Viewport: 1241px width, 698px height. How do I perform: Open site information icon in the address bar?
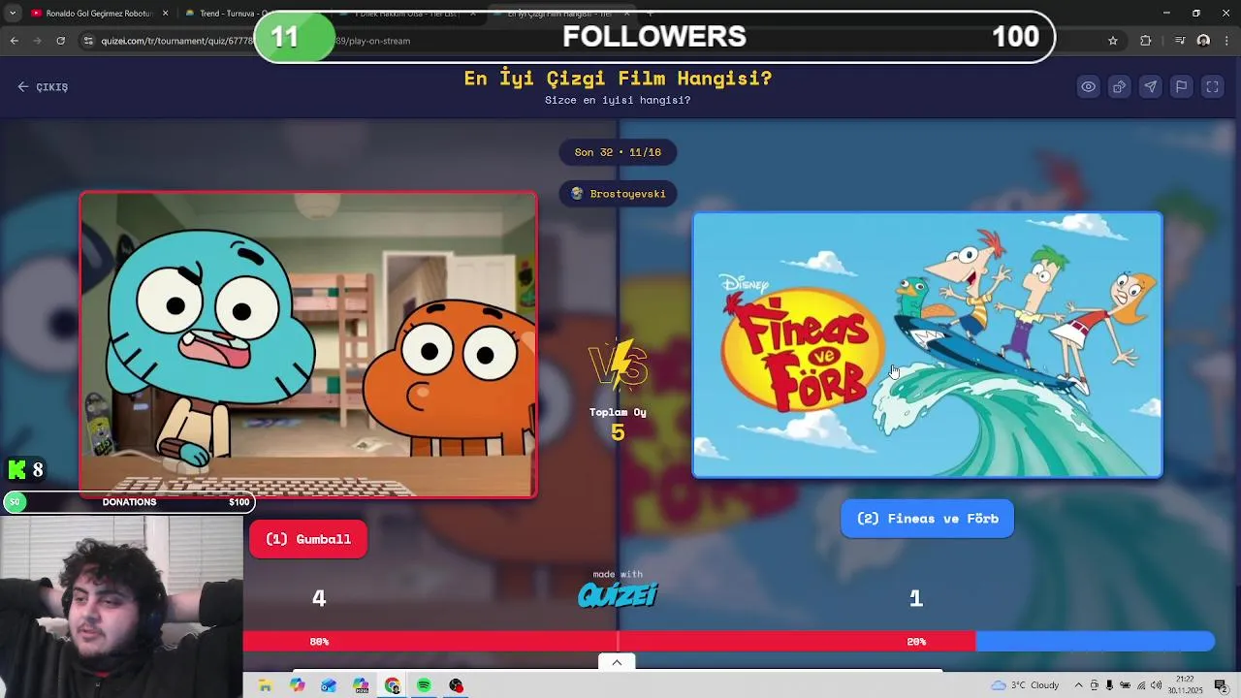tap(88, 41)
